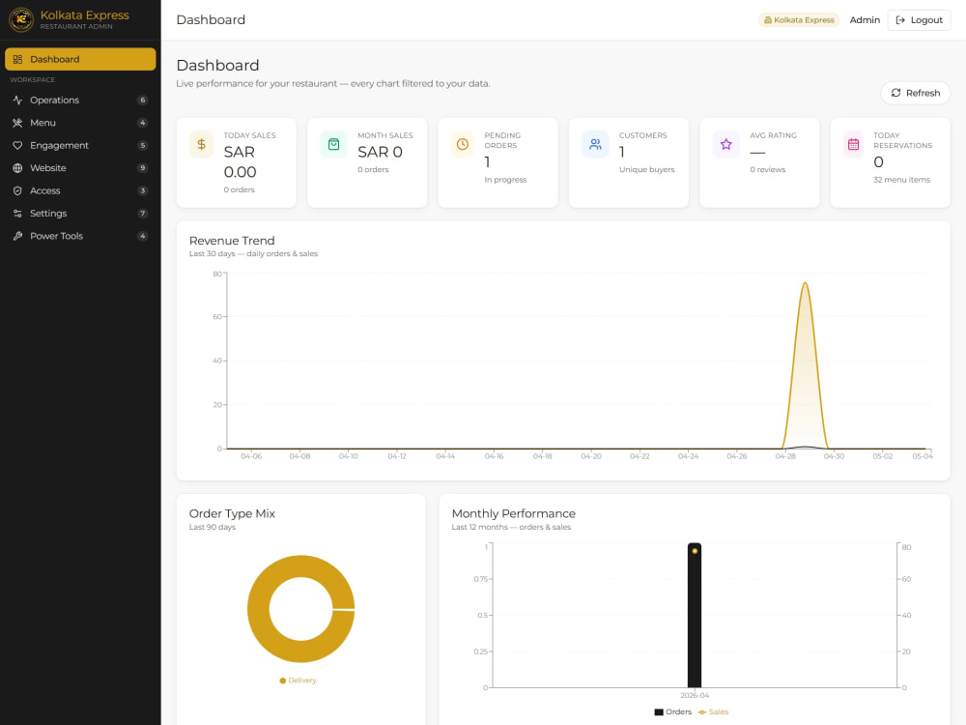Click the 'SAR 0.00' today sales value
966x725 pixels.
click(x=240, y=162)
